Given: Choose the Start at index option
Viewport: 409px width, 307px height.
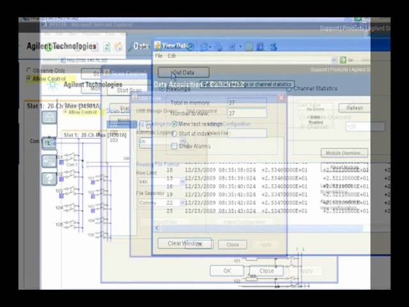Looking at the screenshot, I should pyautogui.click(x=174, y=134).
